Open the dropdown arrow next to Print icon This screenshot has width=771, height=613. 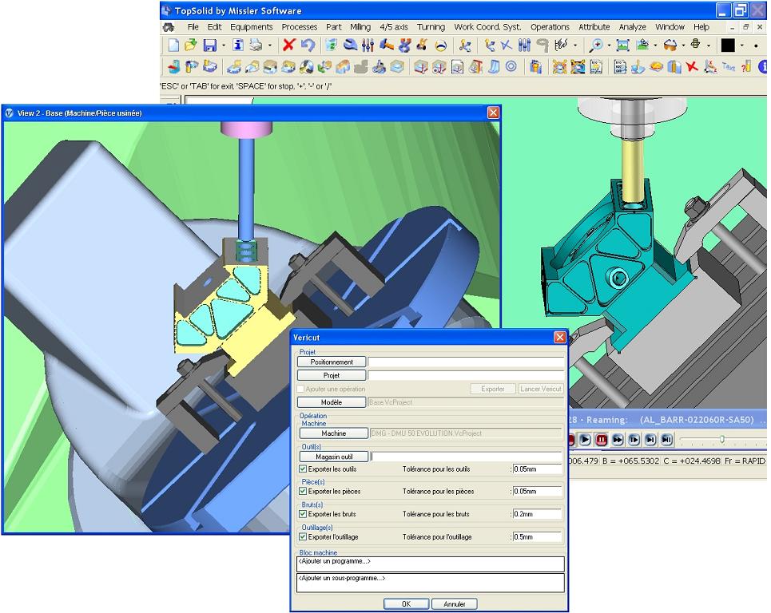269,45
